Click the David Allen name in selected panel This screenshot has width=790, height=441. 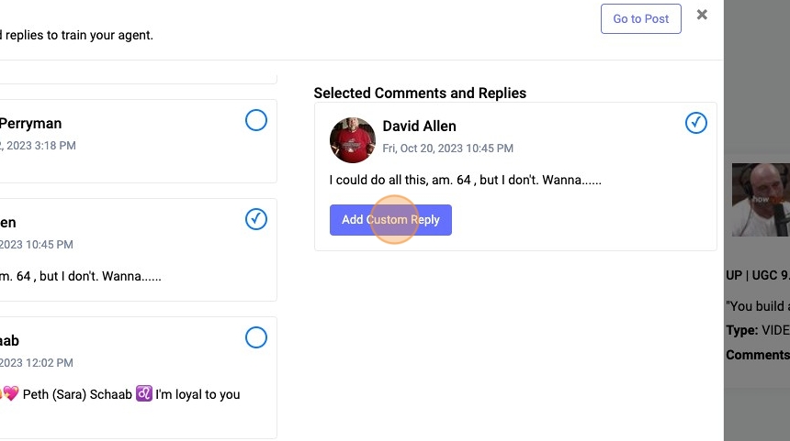pos(419,126)
